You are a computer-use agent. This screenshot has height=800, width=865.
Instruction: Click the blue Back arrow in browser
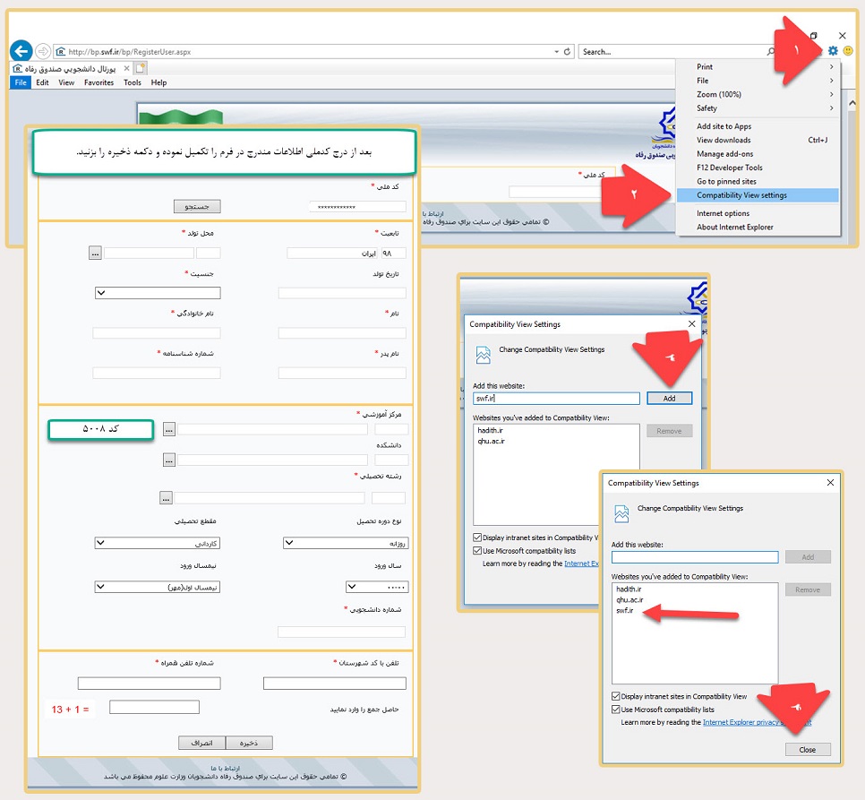21,51
